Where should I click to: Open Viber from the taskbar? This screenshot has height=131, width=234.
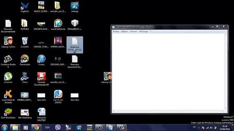coord(58,128)
